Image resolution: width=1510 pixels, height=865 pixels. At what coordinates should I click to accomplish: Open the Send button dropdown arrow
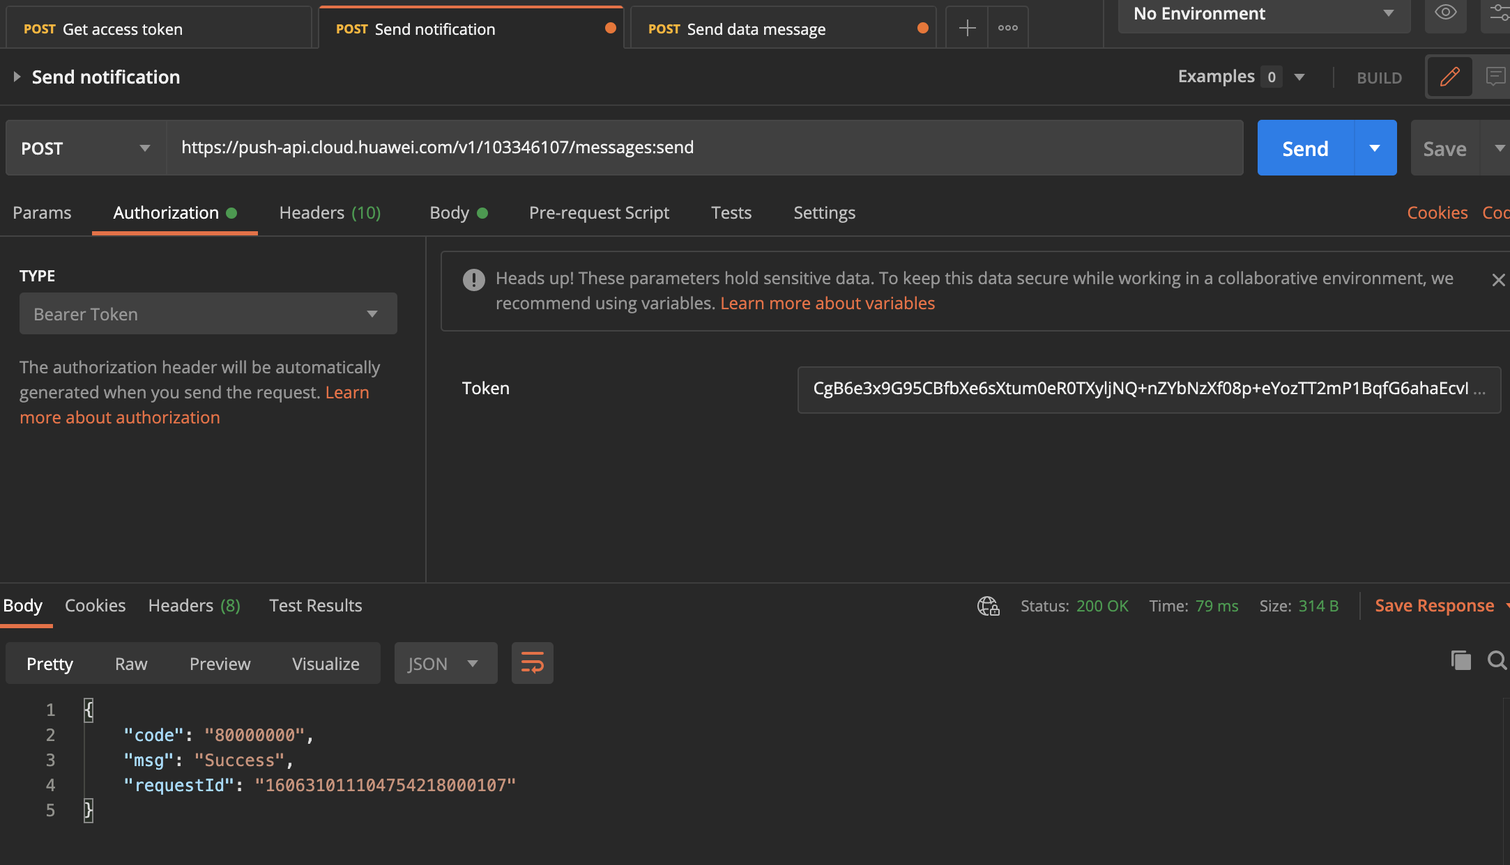(1375, 148)
